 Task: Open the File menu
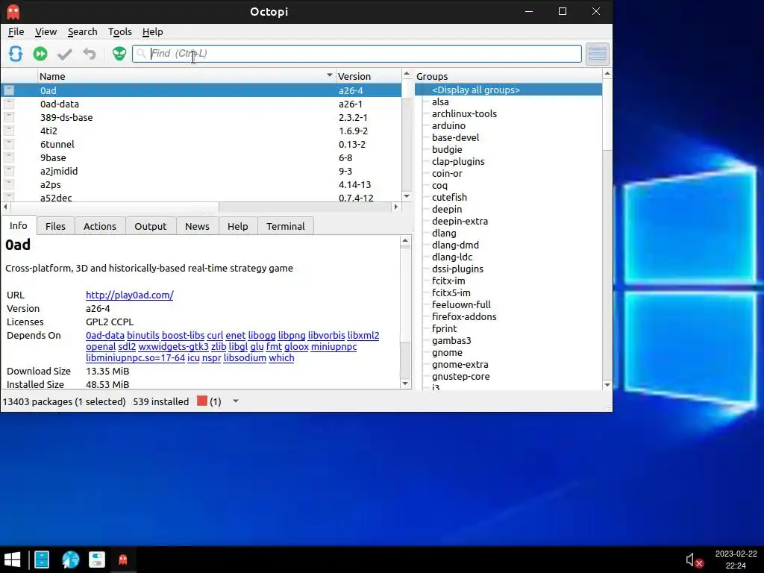(16, 31)
